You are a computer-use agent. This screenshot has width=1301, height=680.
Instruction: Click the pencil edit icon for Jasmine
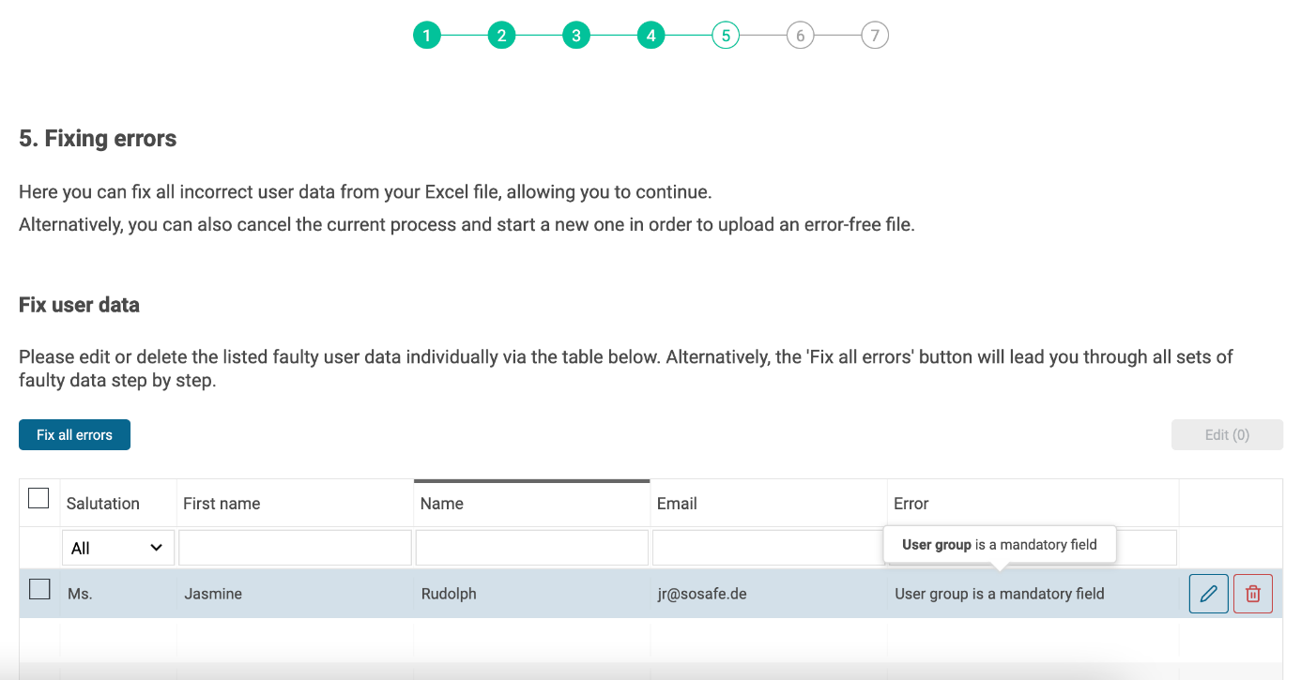(1208, 594)
